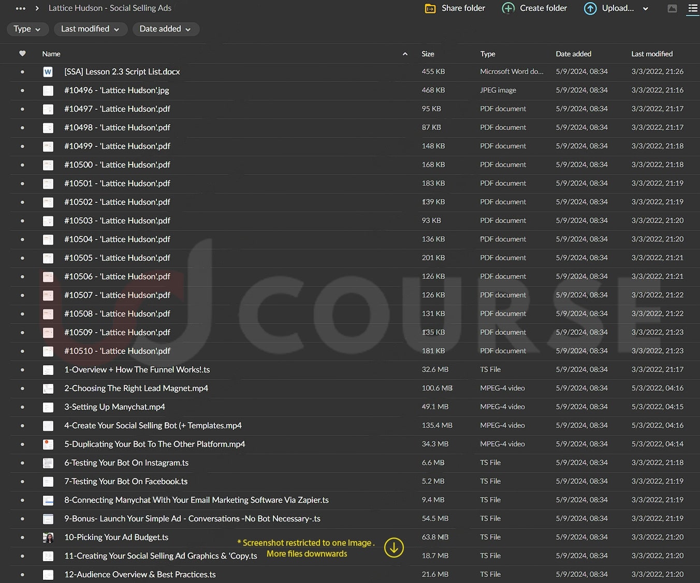Expand the chevron next to Upload
Image resolution: width=700 pixels, height=583 pixels.
646,9
